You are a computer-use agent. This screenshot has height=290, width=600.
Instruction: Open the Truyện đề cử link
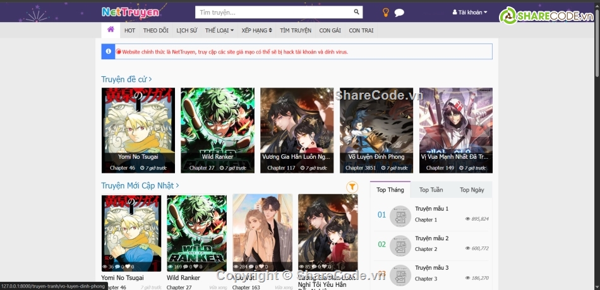(x=126, y=79)
